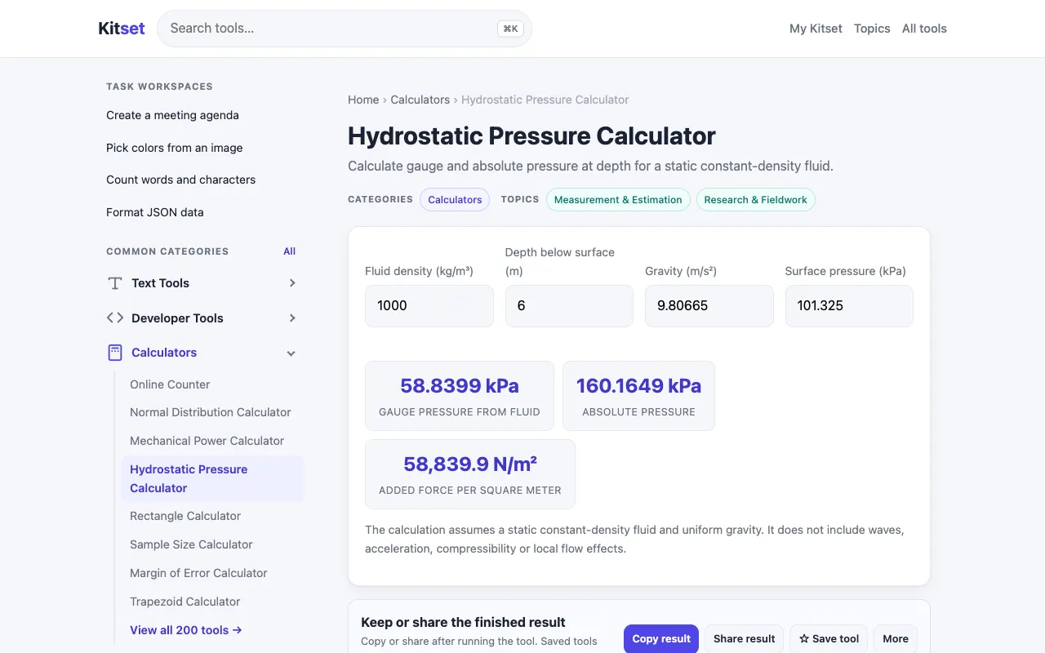
Task: Focus the Surface pressure input field
Action: pyautogui.click(x=849, y=306)
